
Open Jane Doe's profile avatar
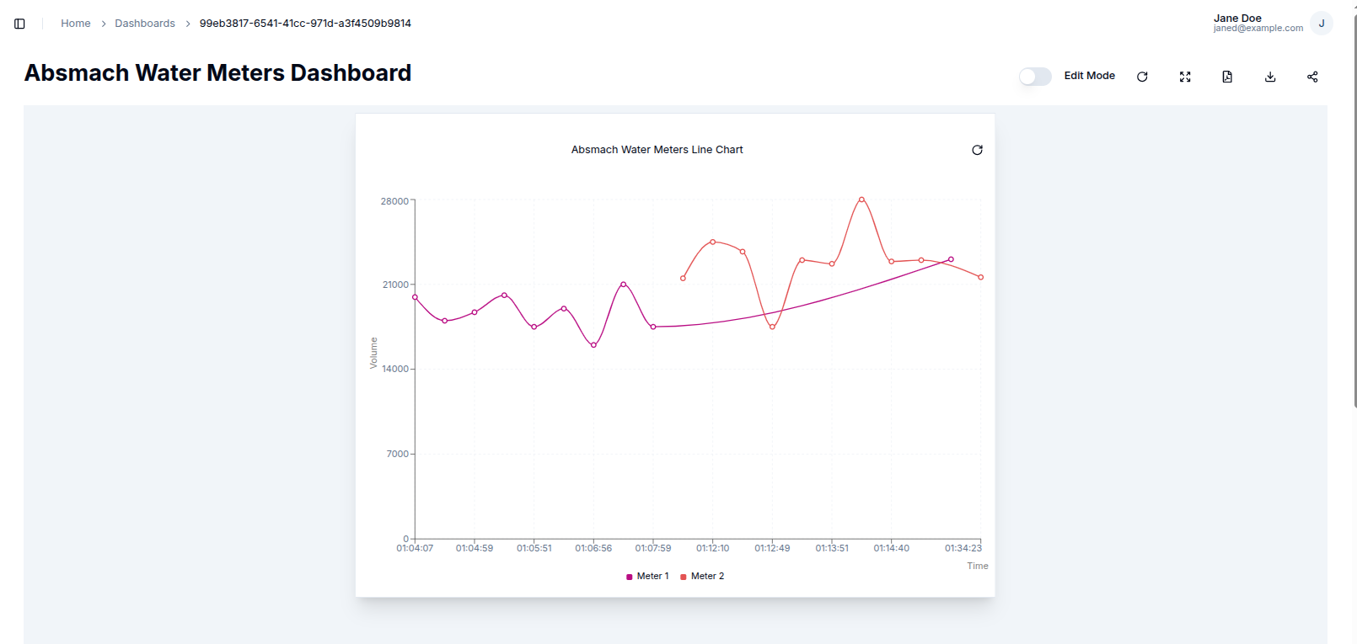[x=1321, y=23]
